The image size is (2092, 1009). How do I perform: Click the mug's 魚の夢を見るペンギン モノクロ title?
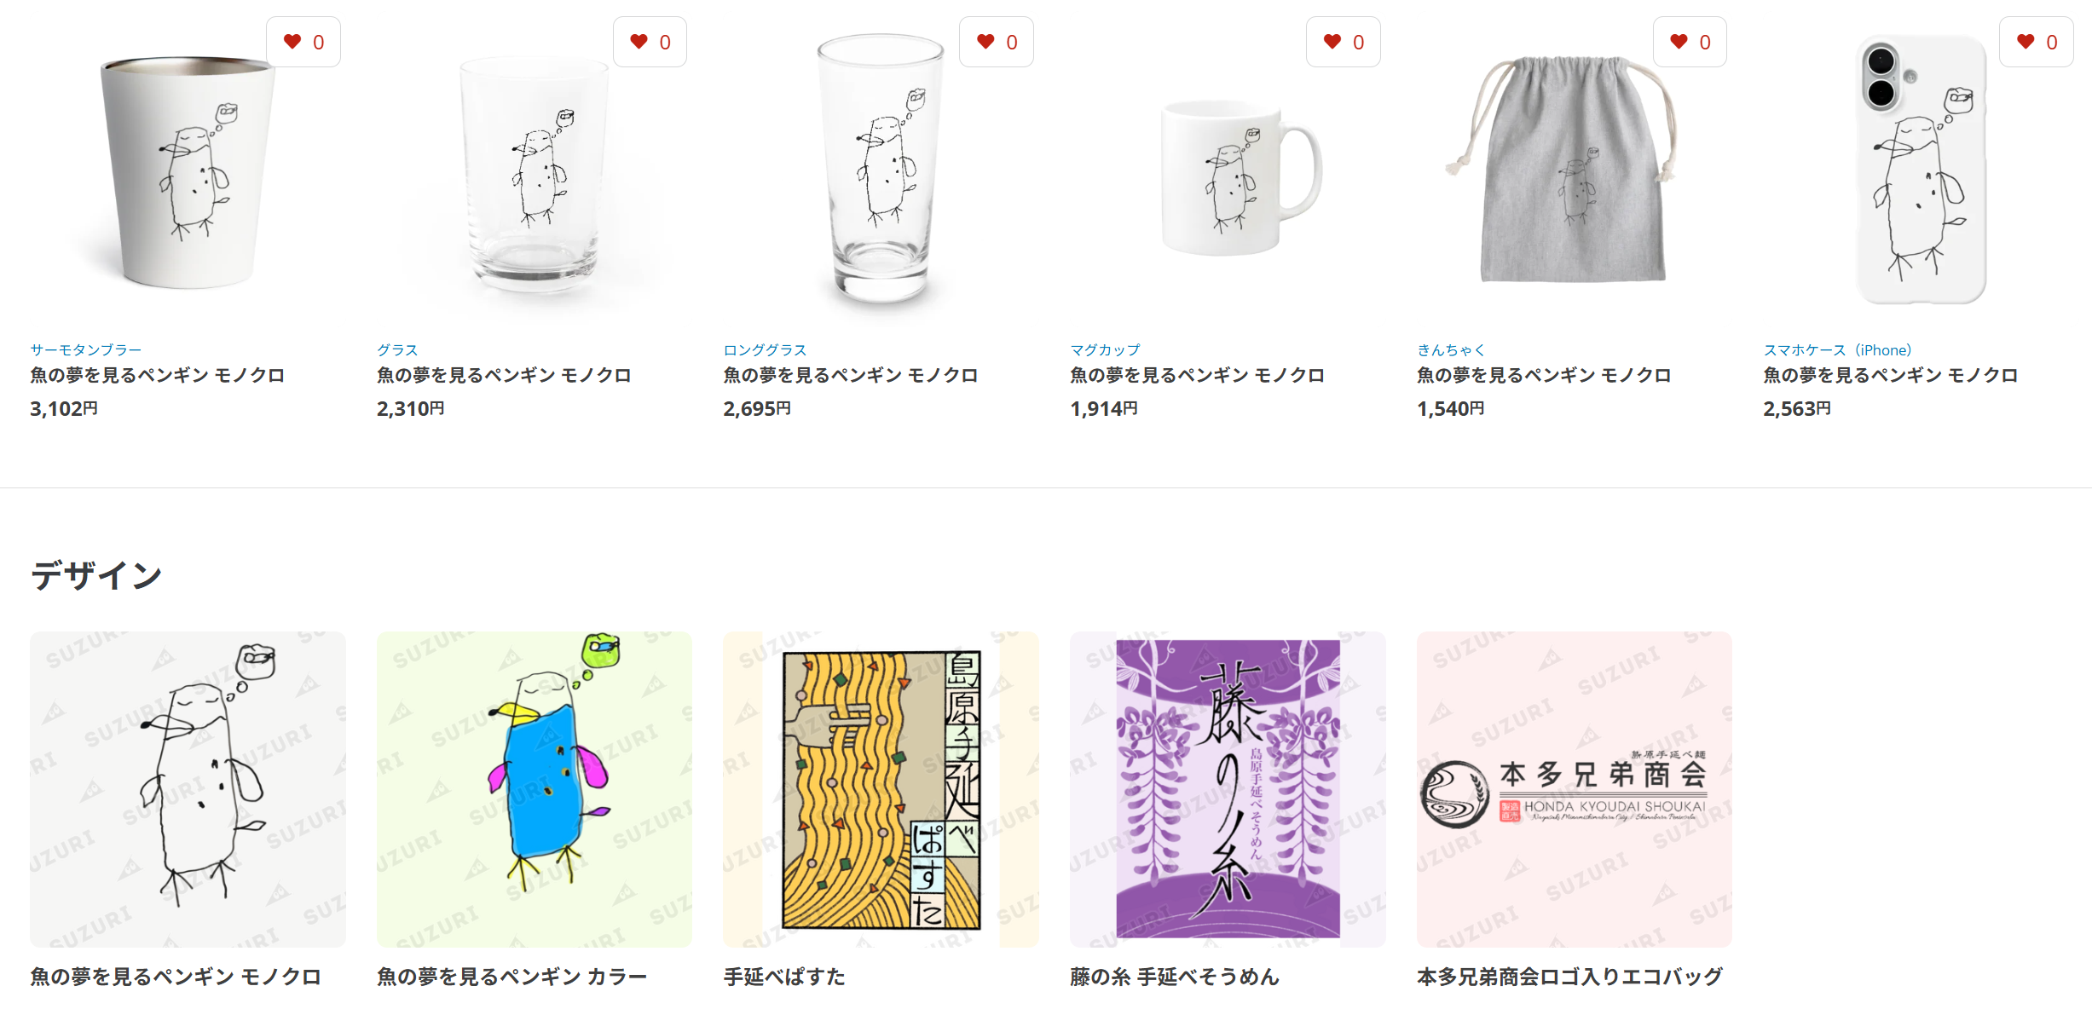point(1197,375)
